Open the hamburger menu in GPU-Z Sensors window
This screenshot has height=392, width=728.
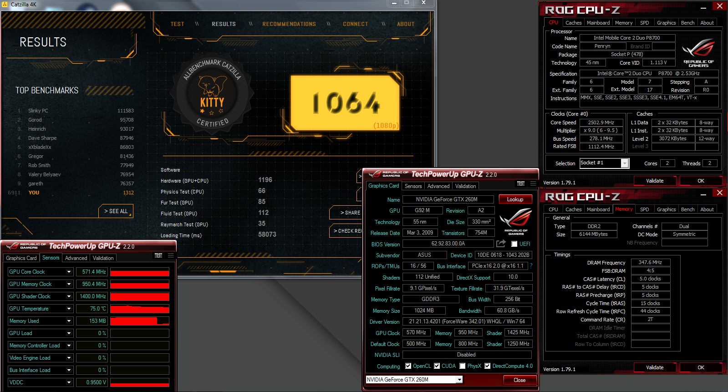(x=171, y=255)
